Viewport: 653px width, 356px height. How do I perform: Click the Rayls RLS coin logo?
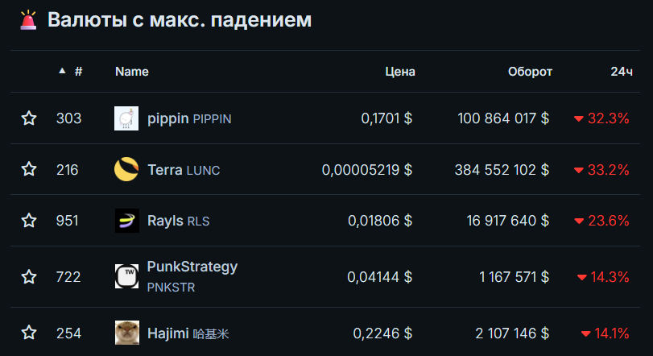click(126, 221)
